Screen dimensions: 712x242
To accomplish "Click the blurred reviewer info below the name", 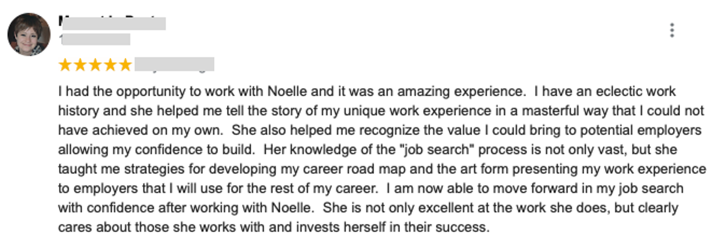I will tap(95, 39).
